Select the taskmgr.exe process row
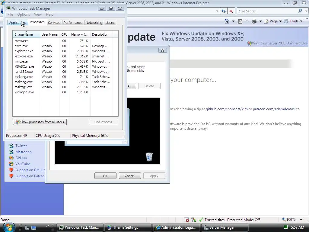 tap(65, 87)
